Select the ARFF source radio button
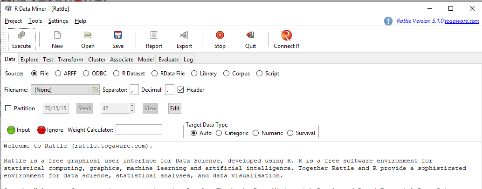The height and width of the screenshot is (189, 482). (x=58, y=74)
